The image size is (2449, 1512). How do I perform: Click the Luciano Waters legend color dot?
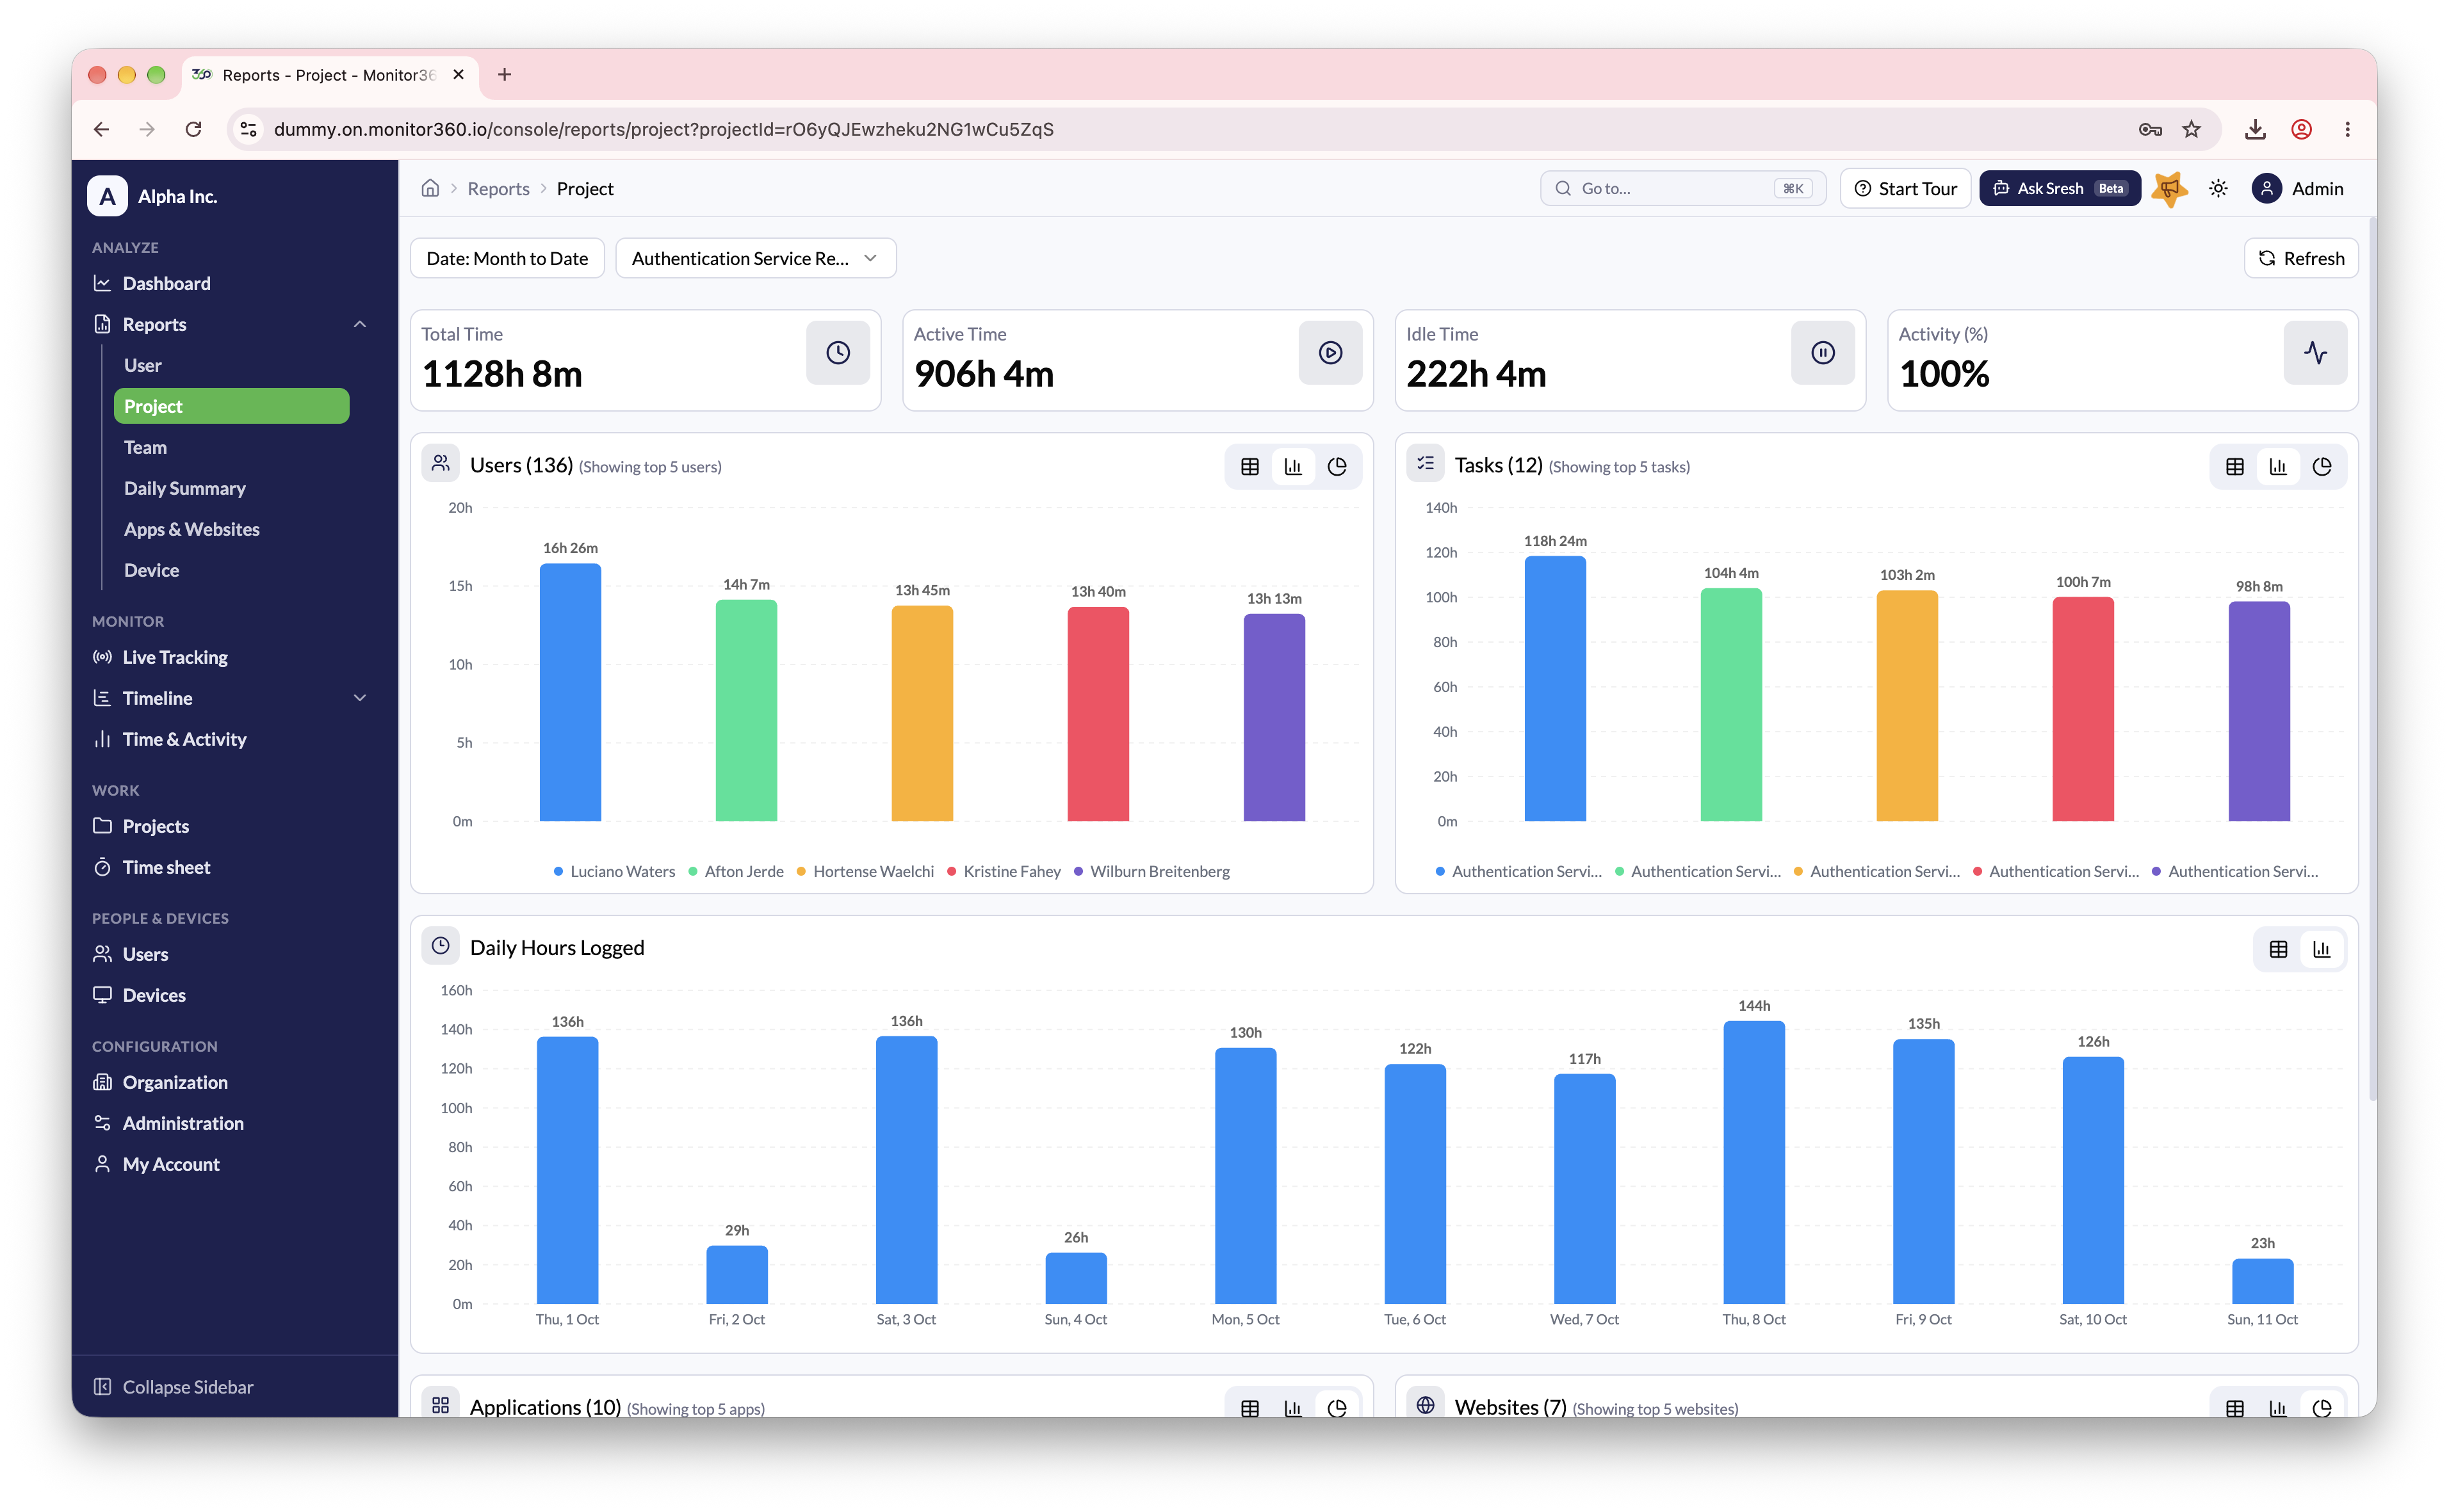coord(558,871)
